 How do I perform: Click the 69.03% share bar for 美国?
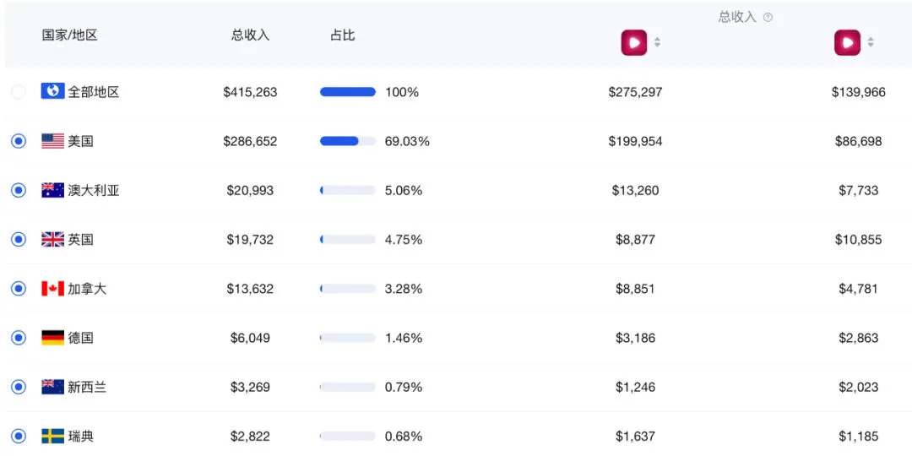[347, 141]
